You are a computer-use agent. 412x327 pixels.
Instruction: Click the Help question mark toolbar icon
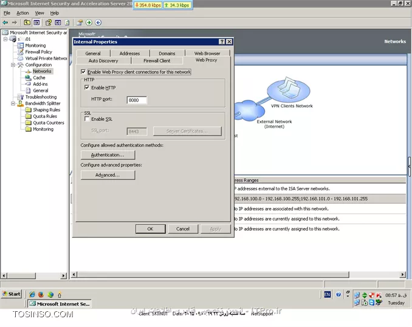49,22
